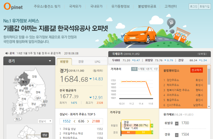Select 대전 on the Korea map
This screenshot has width=213, height=139.
pyautogui.click(x=27, y=92)
